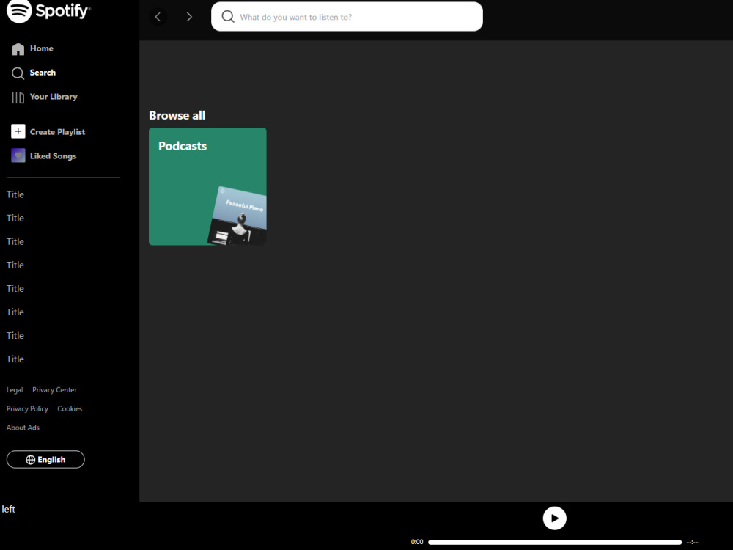Click the Your Library shelf icon
733x550 pixels.
[18, 98]
